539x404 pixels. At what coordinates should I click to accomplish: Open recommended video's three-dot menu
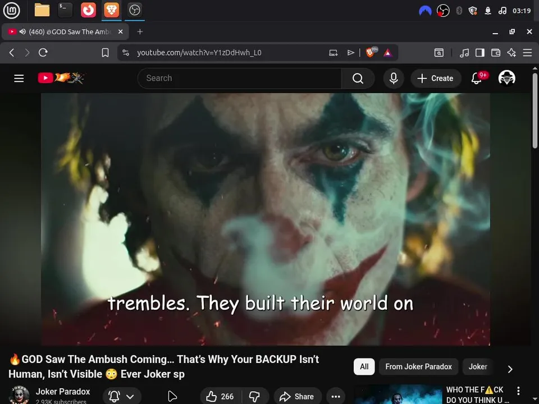(x=518, y=391)
